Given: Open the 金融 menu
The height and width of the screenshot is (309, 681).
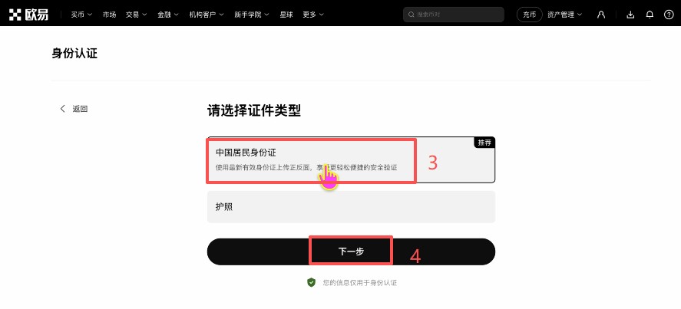Looking at the screenshot, I should click(168, 15).
